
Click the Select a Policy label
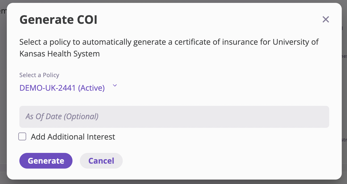pyautogui.click(x=39, y=75)
